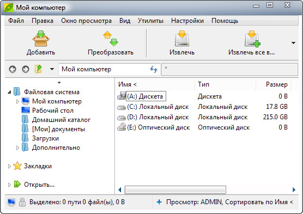Select (C:) Локальный диск entry
303x214 pixels.
(x=158, y=107)
